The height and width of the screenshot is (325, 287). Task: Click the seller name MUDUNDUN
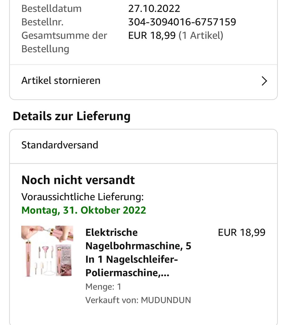click(166, 300)
